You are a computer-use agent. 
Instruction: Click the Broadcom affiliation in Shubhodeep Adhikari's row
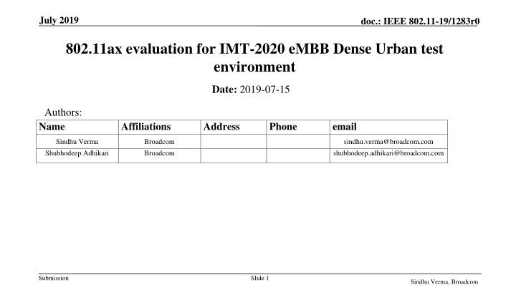159,153
